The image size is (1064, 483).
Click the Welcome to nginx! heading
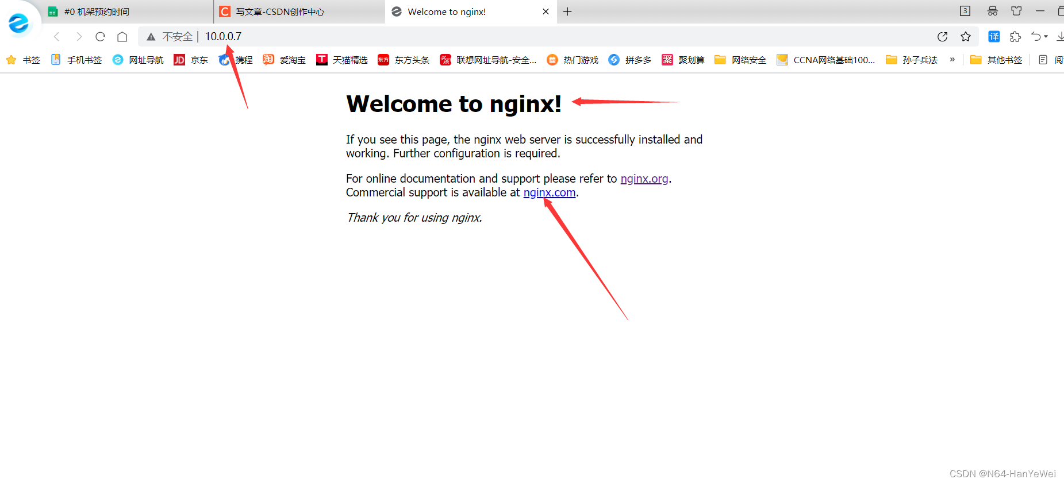tap(454, 104)
